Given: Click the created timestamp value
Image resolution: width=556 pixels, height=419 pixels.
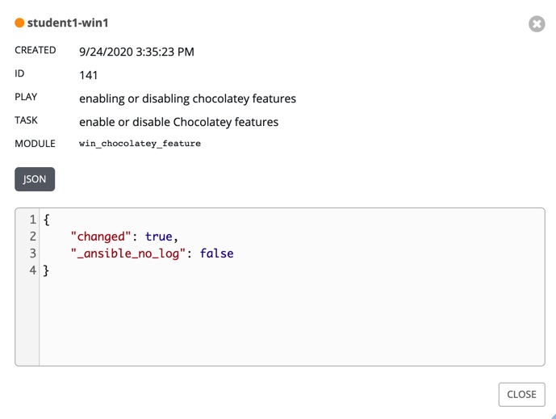Looking at the screenshot, I should [x=136, y=52].
